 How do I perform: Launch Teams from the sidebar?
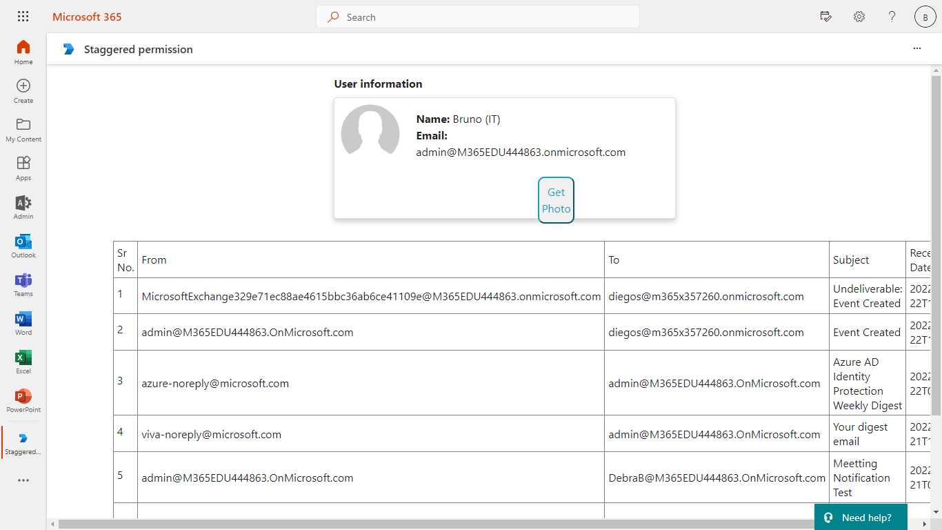[23, 284]
